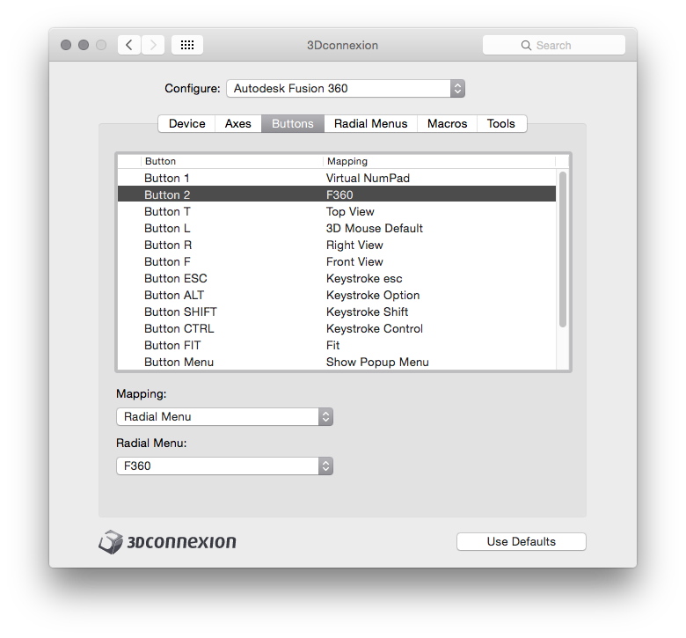The height and width of the screenshot is (638, 686).
Task: Select the Buttons tab
Action: [293, 123]
